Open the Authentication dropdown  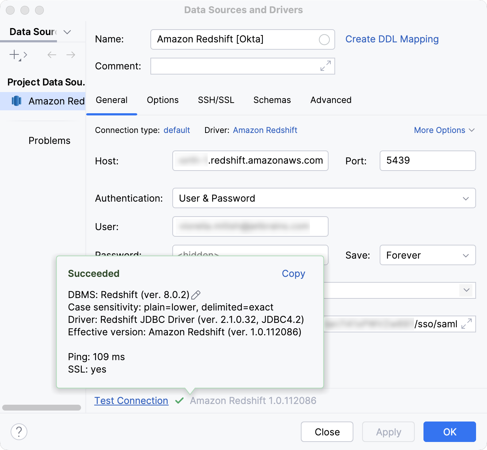click(x=465, y=198)
